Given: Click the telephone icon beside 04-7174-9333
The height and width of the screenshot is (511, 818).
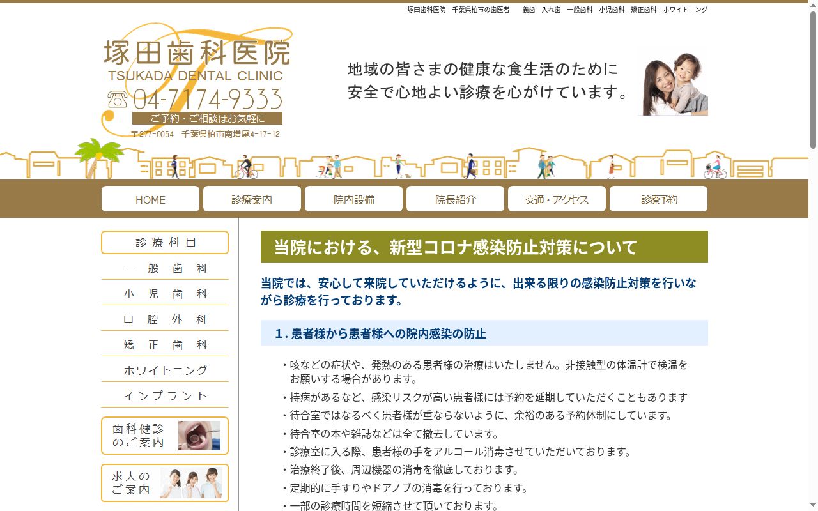Looking at the screenshot, I should pyautogui.click(x=118, y=99).
